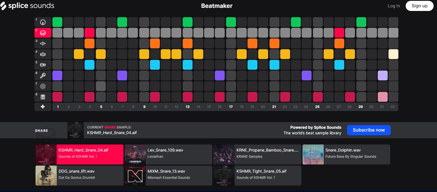Toggle the first step of the kick row
The image size is (437, 192).
click(x=57, y=22)
